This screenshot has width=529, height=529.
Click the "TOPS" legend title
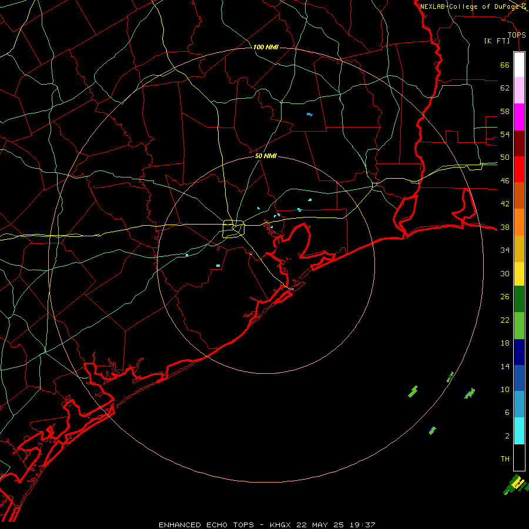click(x=517, y=35)
